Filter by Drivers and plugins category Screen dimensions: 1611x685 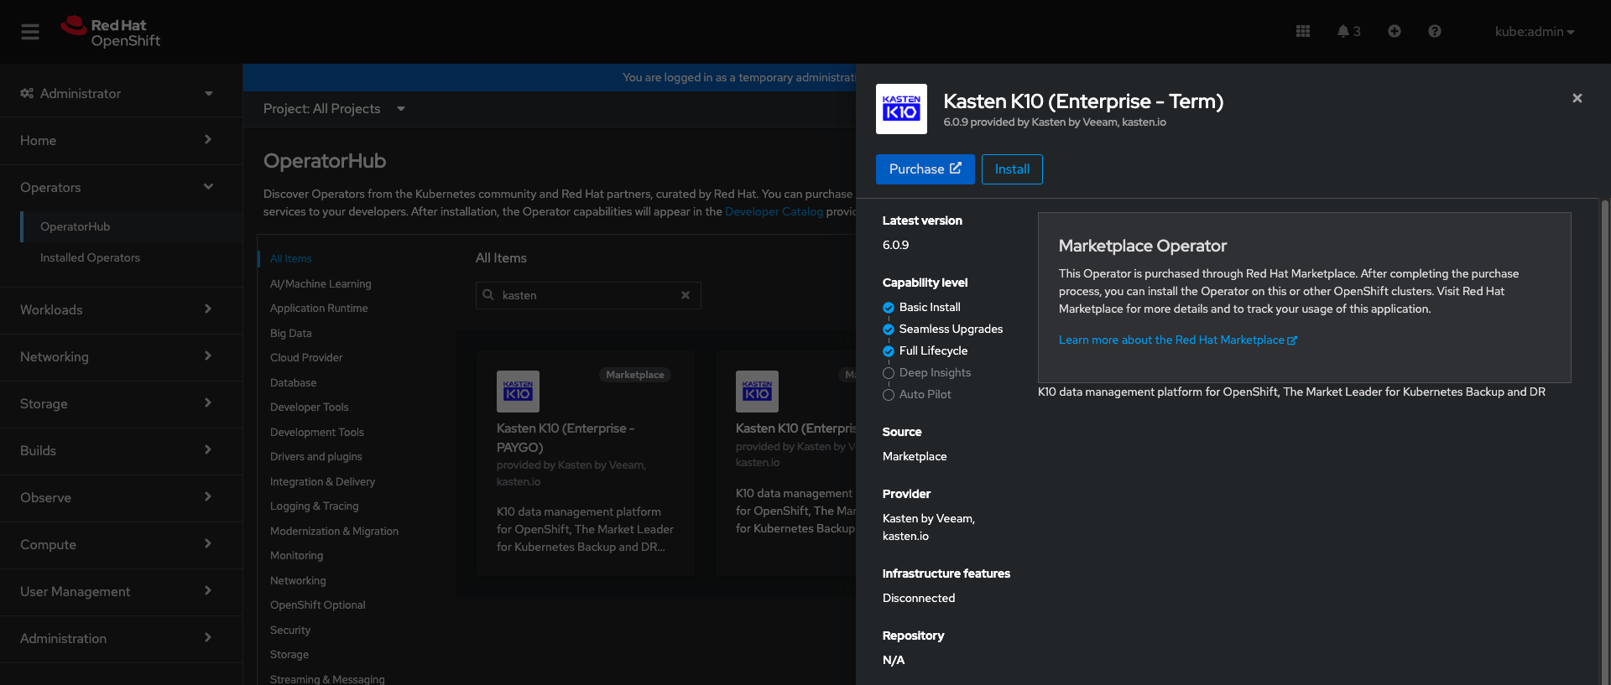(x=316, y=456)
